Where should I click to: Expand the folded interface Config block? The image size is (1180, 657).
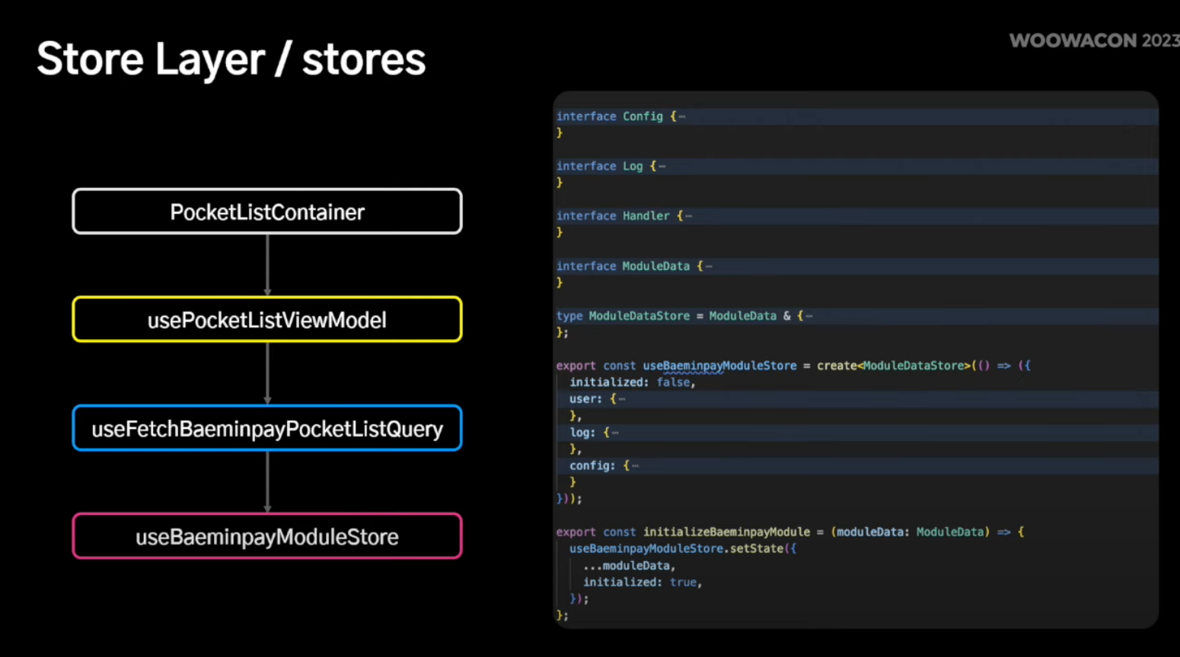681,116
